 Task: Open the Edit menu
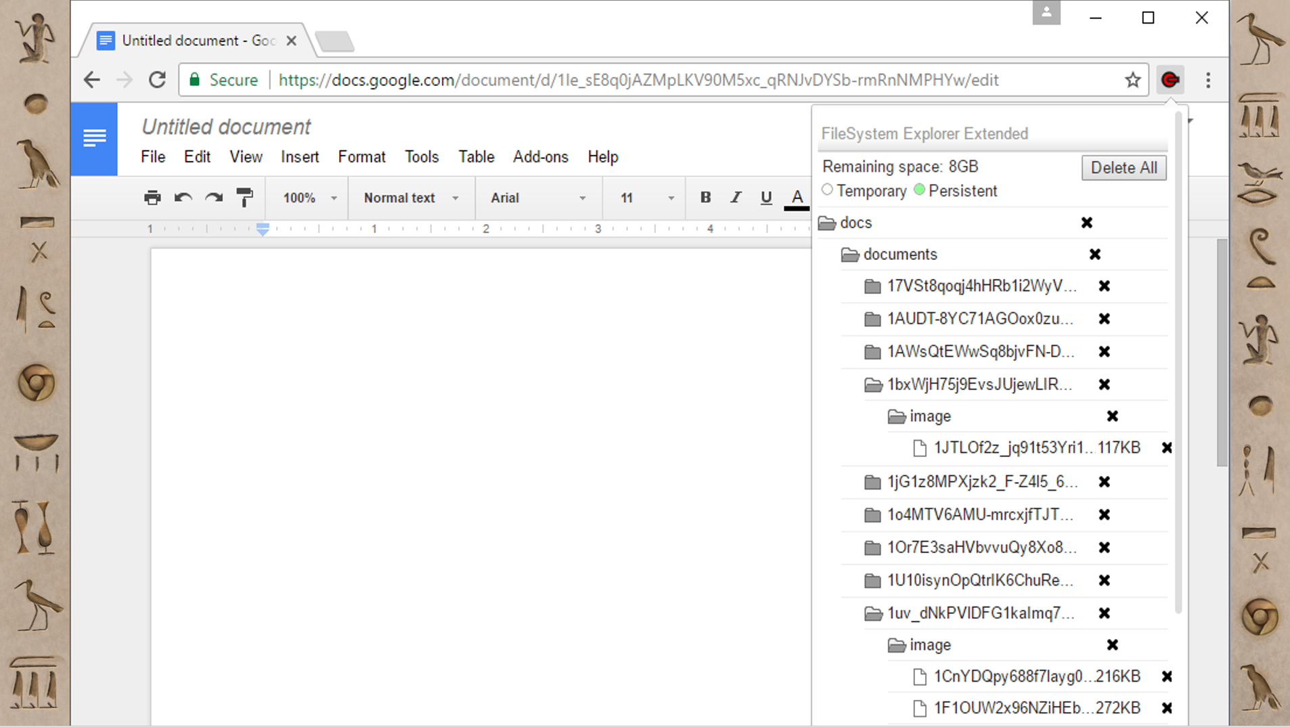197,157
